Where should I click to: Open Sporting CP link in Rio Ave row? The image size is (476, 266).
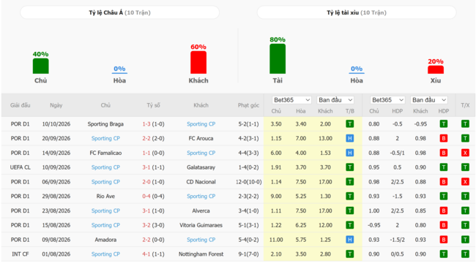(201, 197)
